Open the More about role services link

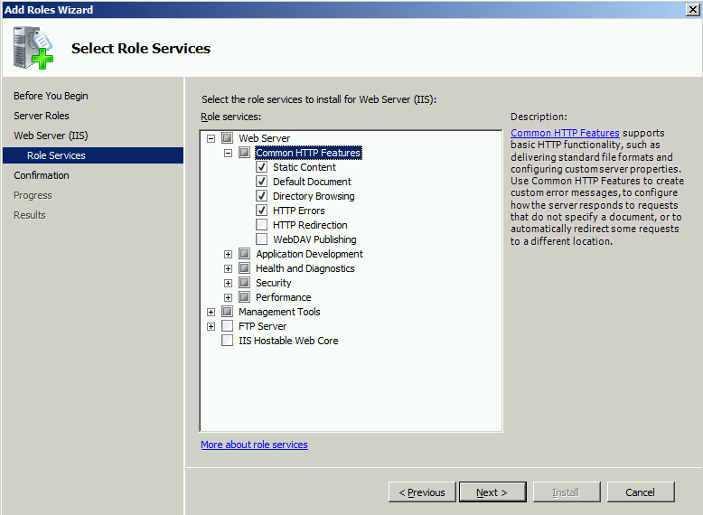click(254, 445)
